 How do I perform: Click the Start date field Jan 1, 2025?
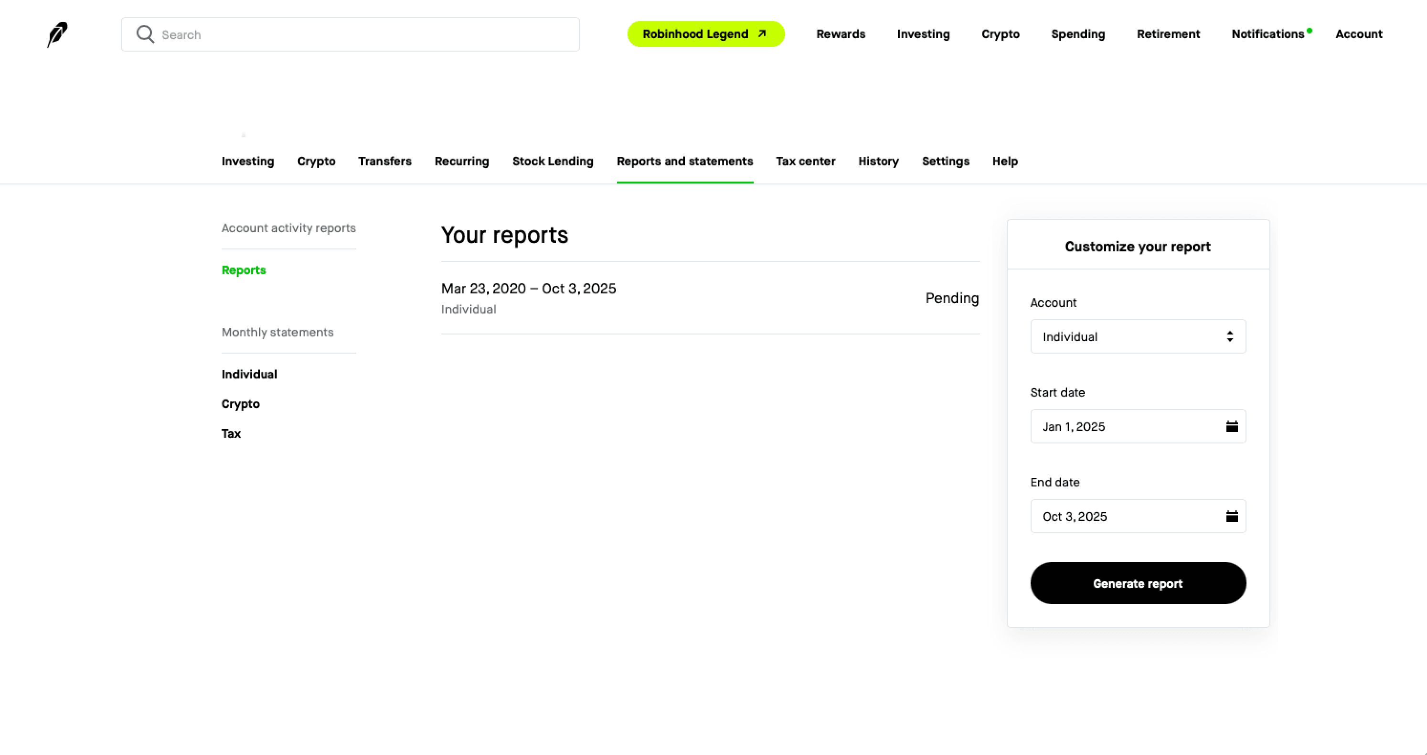(1119, 426)
